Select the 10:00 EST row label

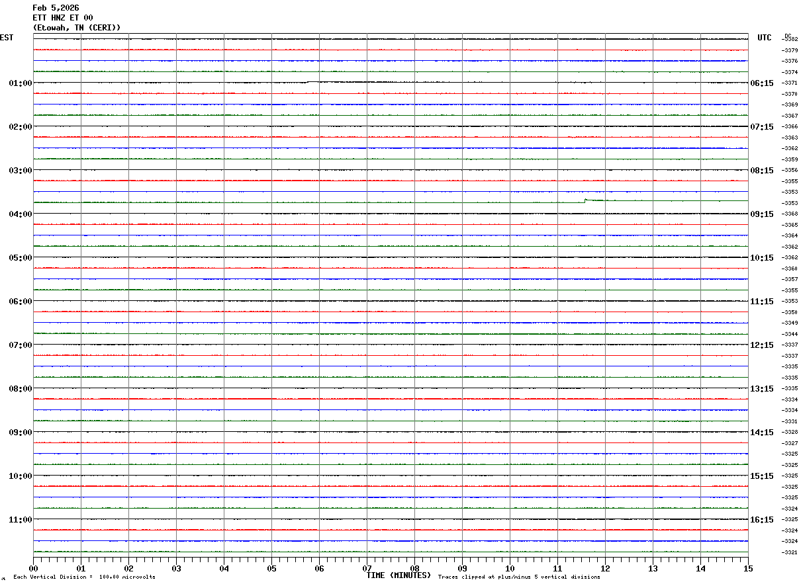pos(21,476)
